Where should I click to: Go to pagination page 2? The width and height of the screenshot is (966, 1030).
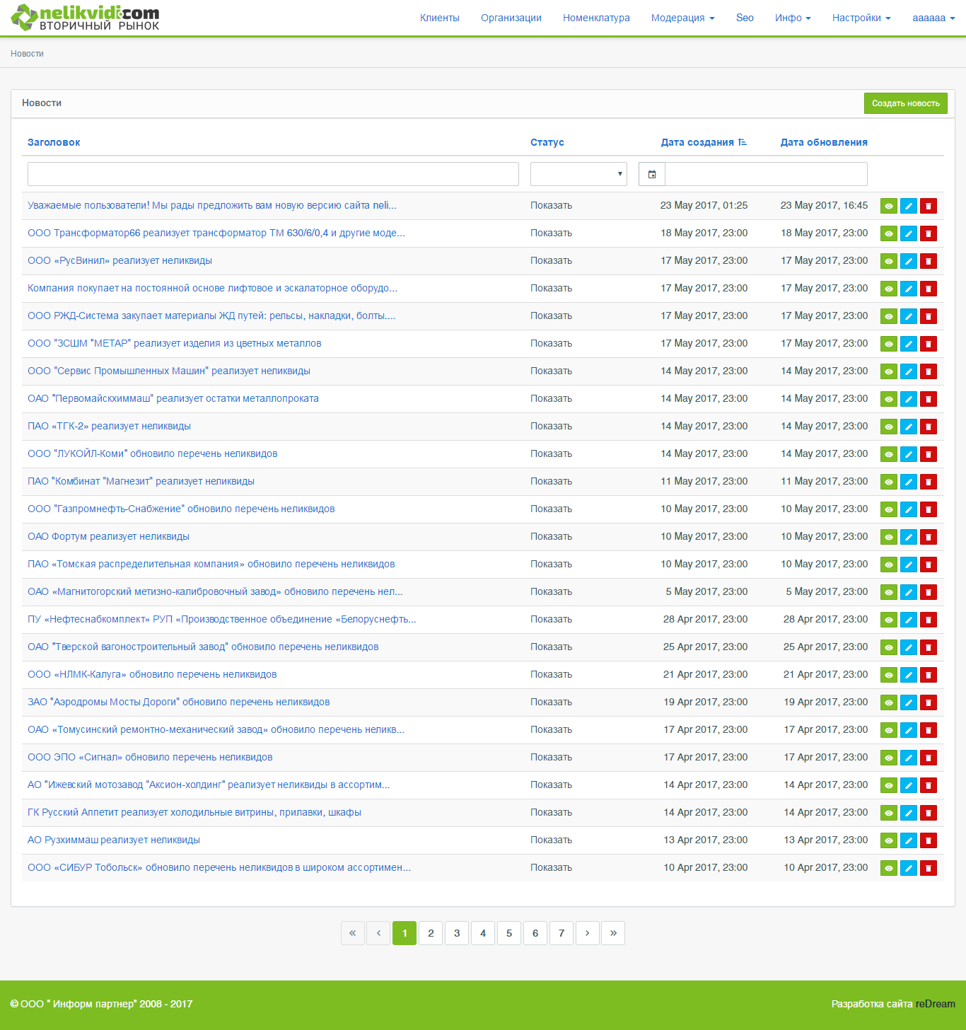point(431,933)
